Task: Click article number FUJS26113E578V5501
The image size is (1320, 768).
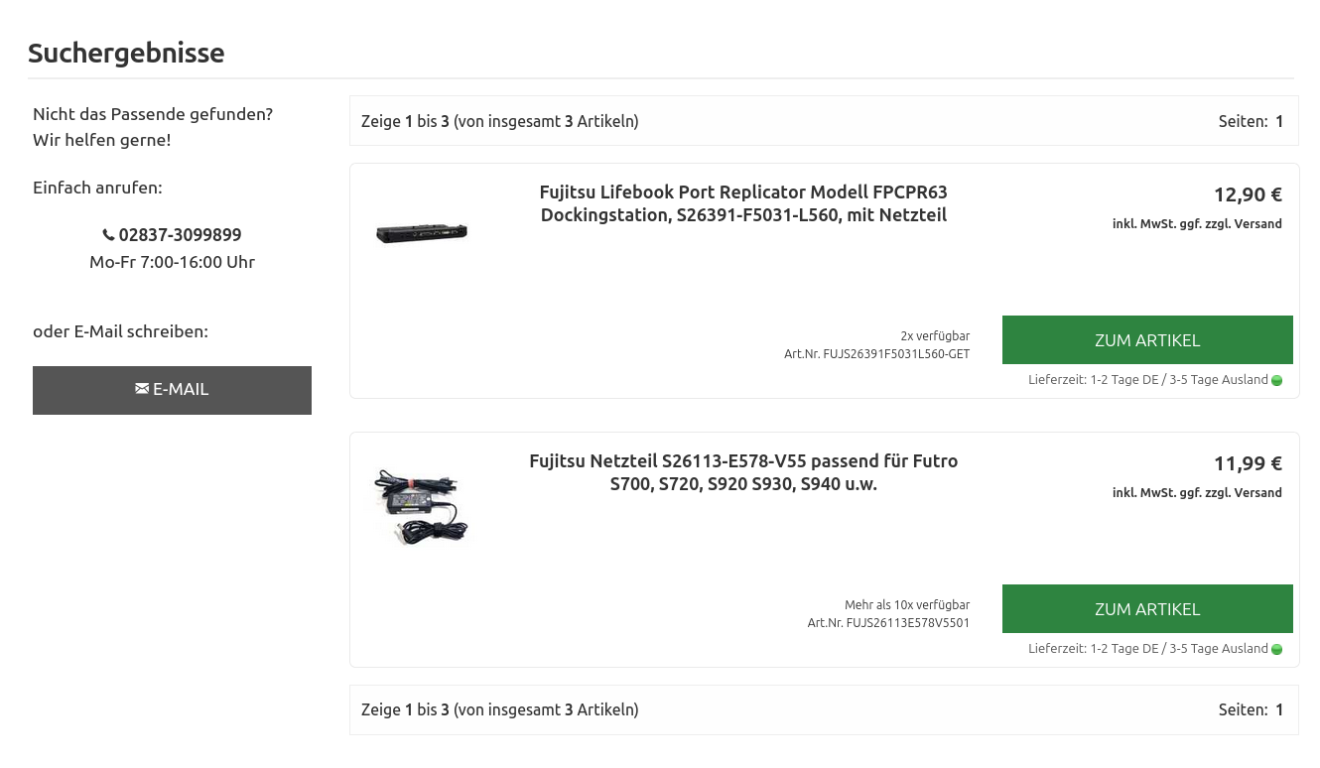Action: 888,623
